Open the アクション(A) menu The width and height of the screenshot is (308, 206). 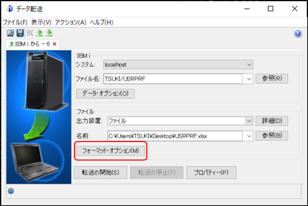[x=71, y=23]
